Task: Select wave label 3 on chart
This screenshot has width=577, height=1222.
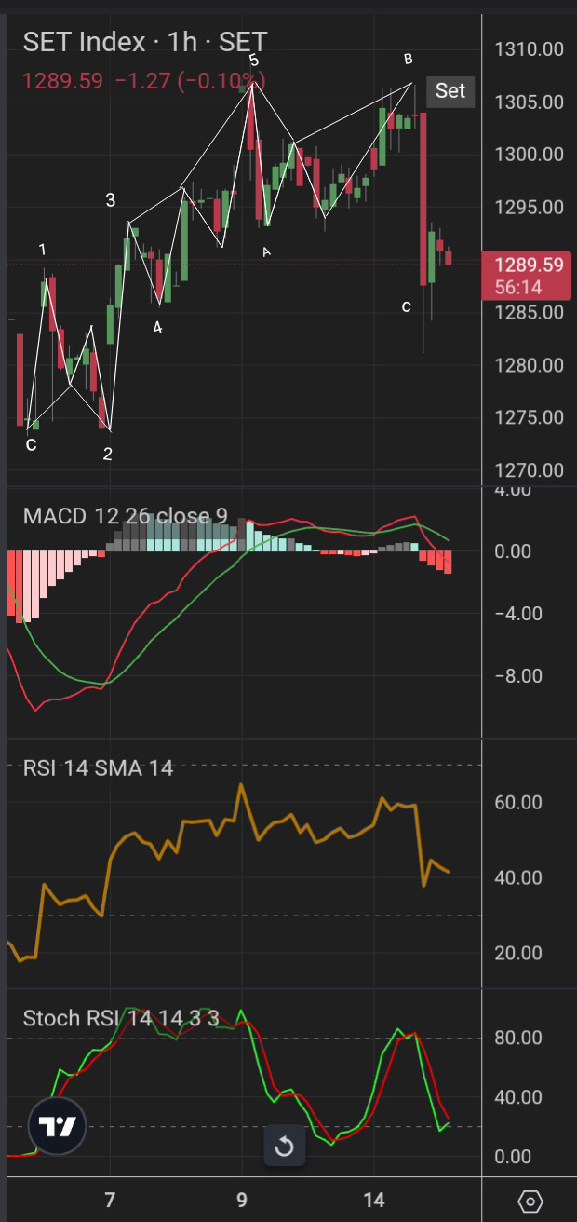Action: tap(111, 200)
